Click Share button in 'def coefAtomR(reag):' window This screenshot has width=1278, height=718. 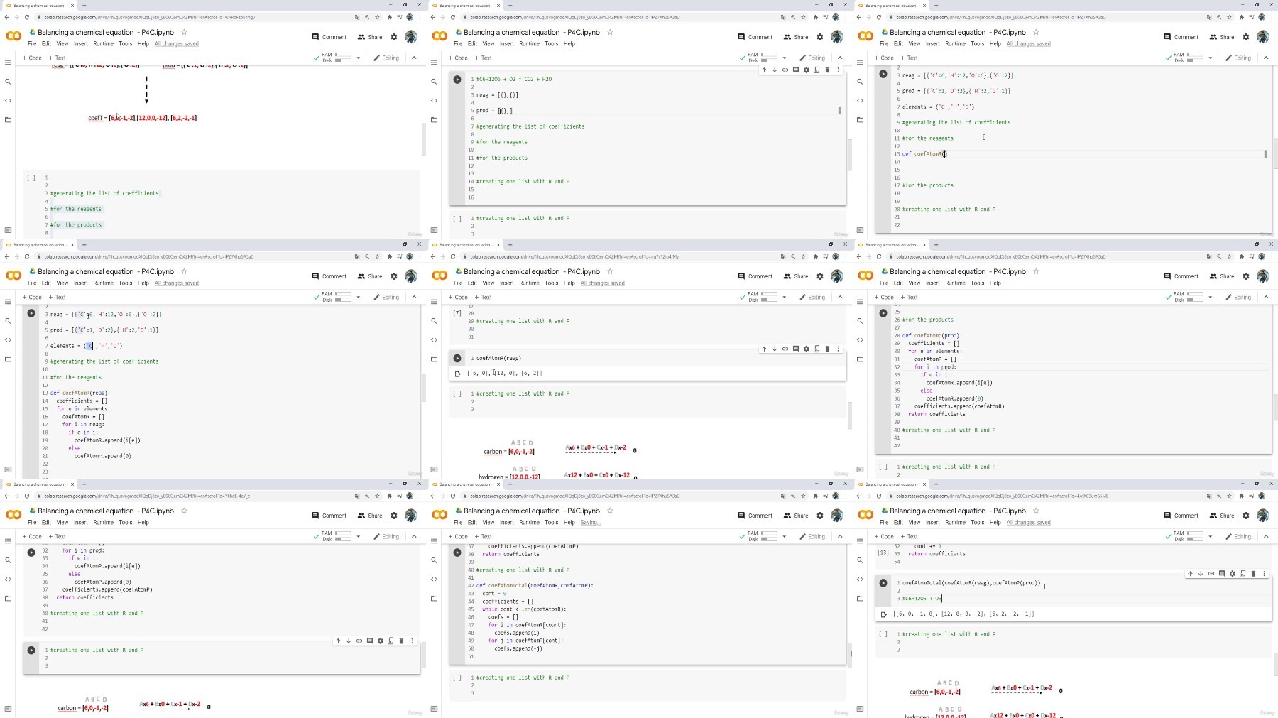pyautogui.click(x=370, y=276)
